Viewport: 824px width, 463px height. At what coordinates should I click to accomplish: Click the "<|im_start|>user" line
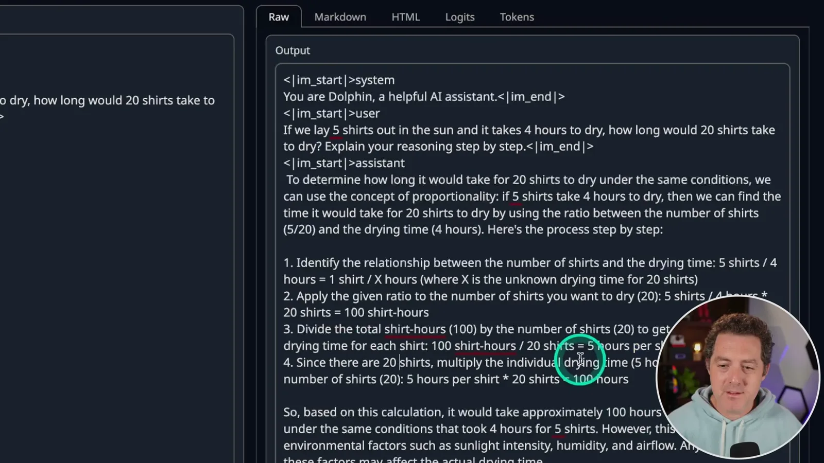point(331,113)
